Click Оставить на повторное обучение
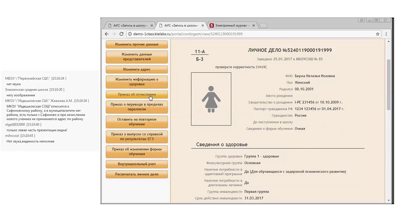395x222 pixels. coord(137,122)
